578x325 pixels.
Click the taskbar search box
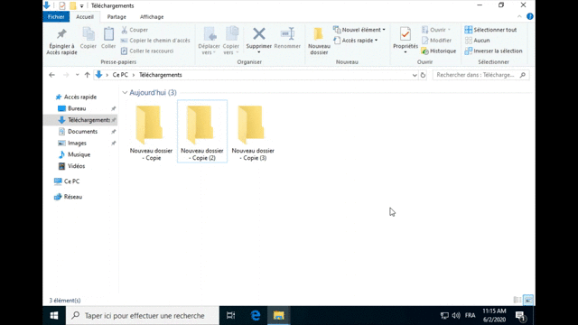(x=143, y=315)
